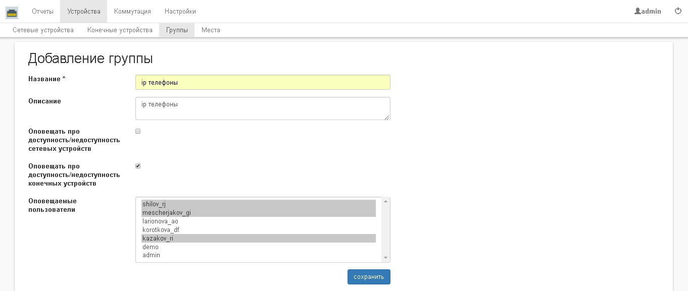Open the Отчеты menu
This screenshot has height=291, width=688.
42,11
